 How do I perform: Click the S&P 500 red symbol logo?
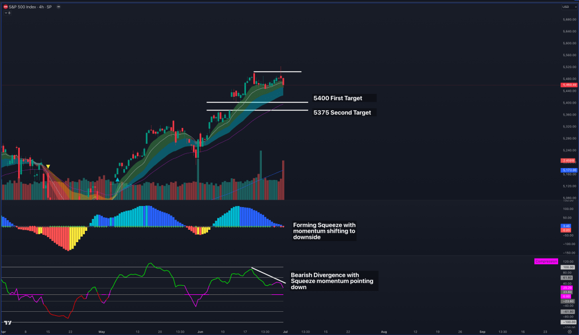coord(6,7)
